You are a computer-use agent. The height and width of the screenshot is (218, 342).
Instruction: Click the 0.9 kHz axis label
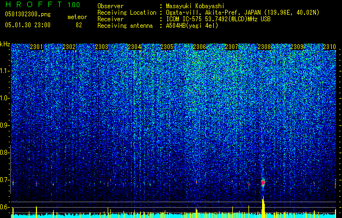4,125
